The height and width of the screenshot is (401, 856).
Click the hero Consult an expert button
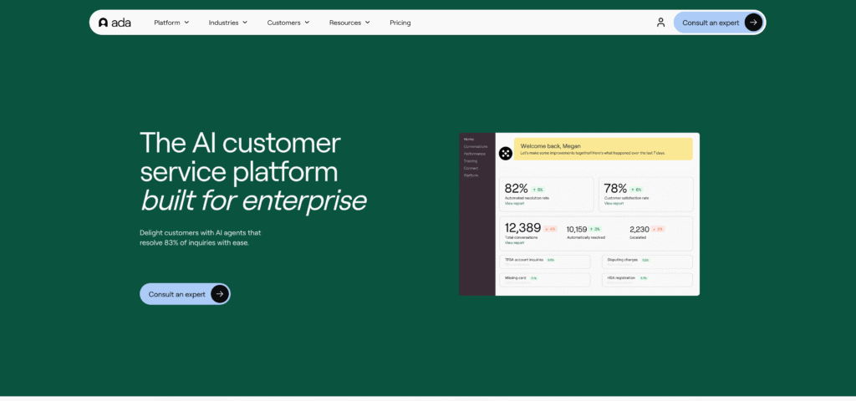(177, 294)
